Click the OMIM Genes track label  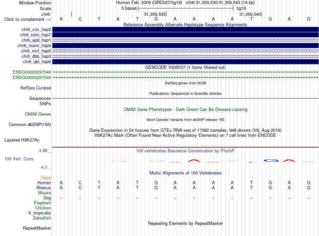(38, 114)
